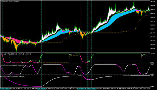Click the first highlighted cyan date marker on time axis
The width and height of the screenshot is (157, 90).
5,88
